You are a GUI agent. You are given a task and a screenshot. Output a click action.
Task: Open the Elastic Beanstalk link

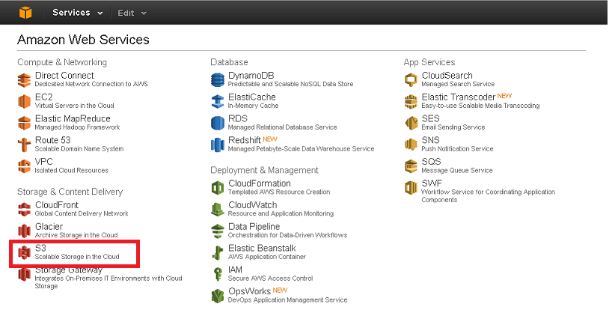click(x=262, y=248)
